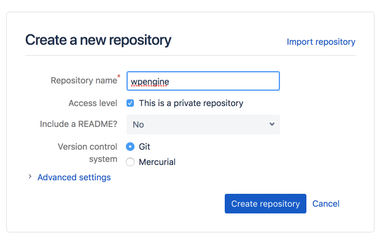Open the Advanced settings link text
385x249 pixels.
(x=74, y=177)
